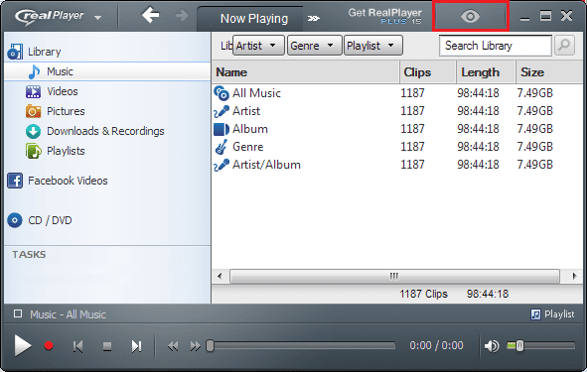Click the double-chevron overflow next to Now Playing
The height and width of the screenshot is (372, 587).
314,18
